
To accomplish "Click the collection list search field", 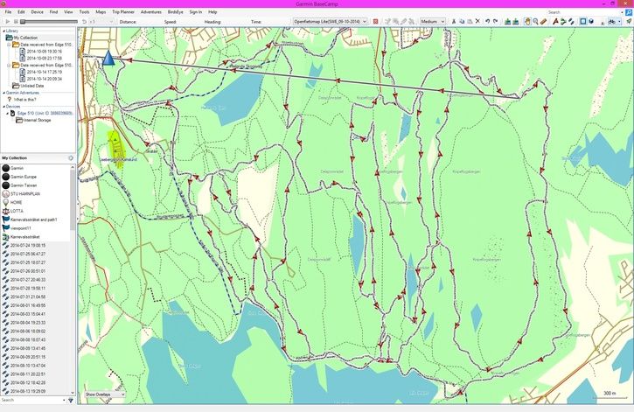I will click(32, 400).
